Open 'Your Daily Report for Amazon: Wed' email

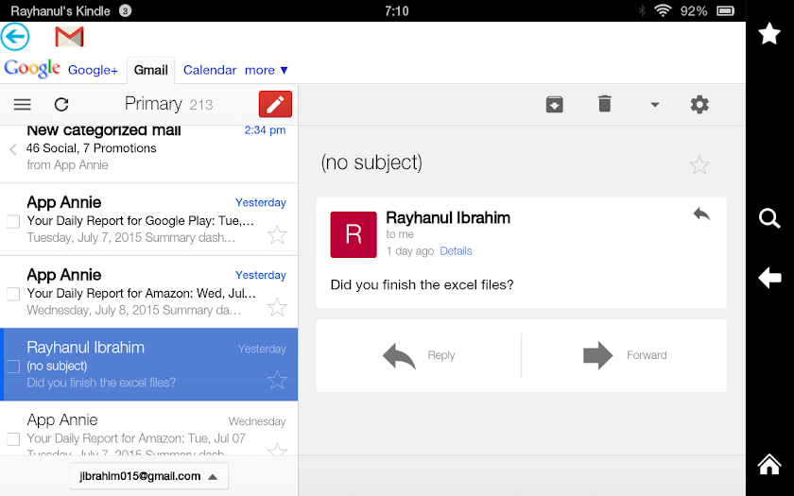(149, 292)
